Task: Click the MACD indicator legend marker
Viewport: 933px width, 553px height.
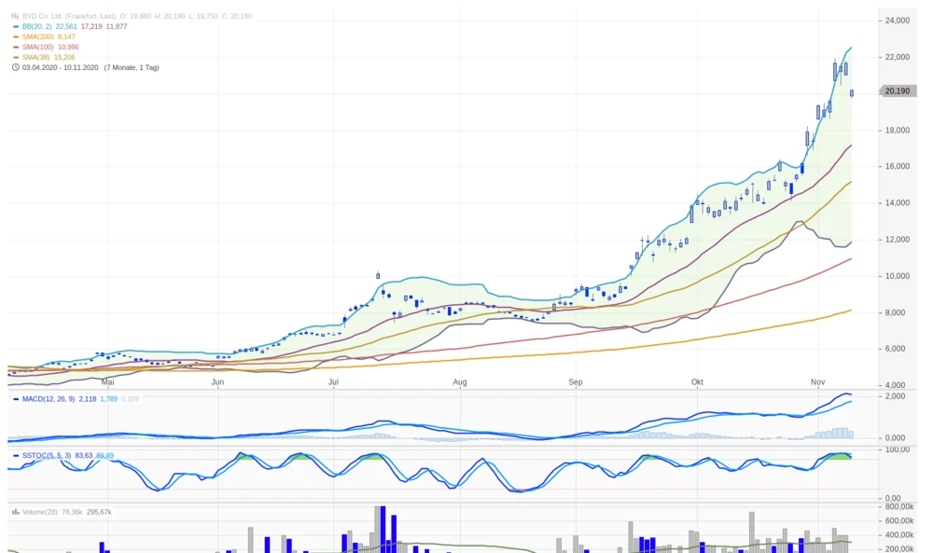Action: [x=15, y=399]
